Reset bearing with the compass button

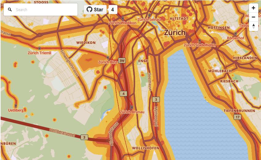(x=253, y=26)
